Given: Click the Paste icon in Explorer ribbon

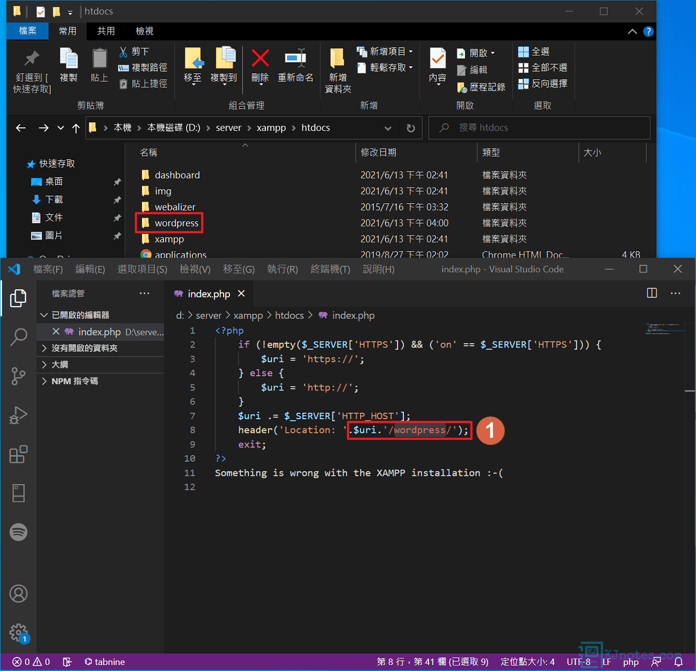Looking at the screenshot, I should pyautogui.click(x=100, y=65).
